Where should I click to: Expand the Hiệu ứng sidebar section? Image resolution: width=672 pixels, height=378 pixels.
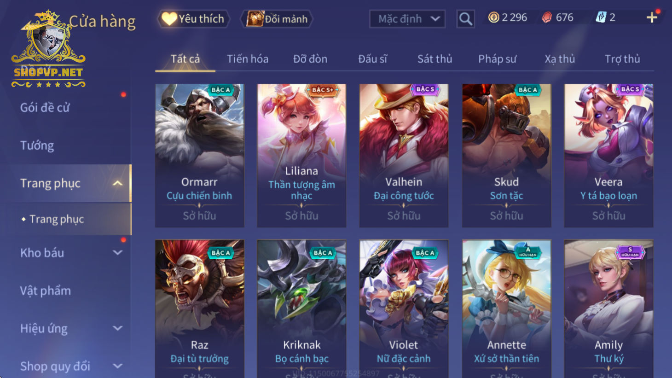pos(118,328)
